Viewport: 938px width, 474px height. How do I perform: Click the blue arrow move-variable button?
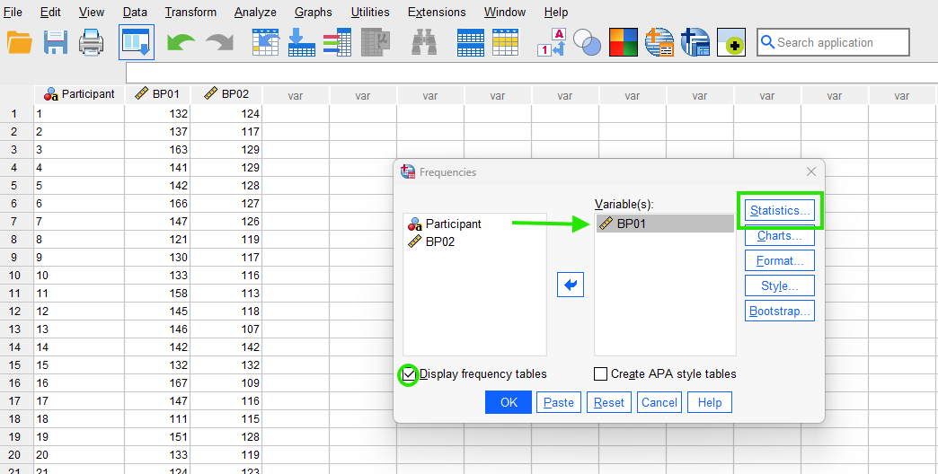[x=571, y=285]
